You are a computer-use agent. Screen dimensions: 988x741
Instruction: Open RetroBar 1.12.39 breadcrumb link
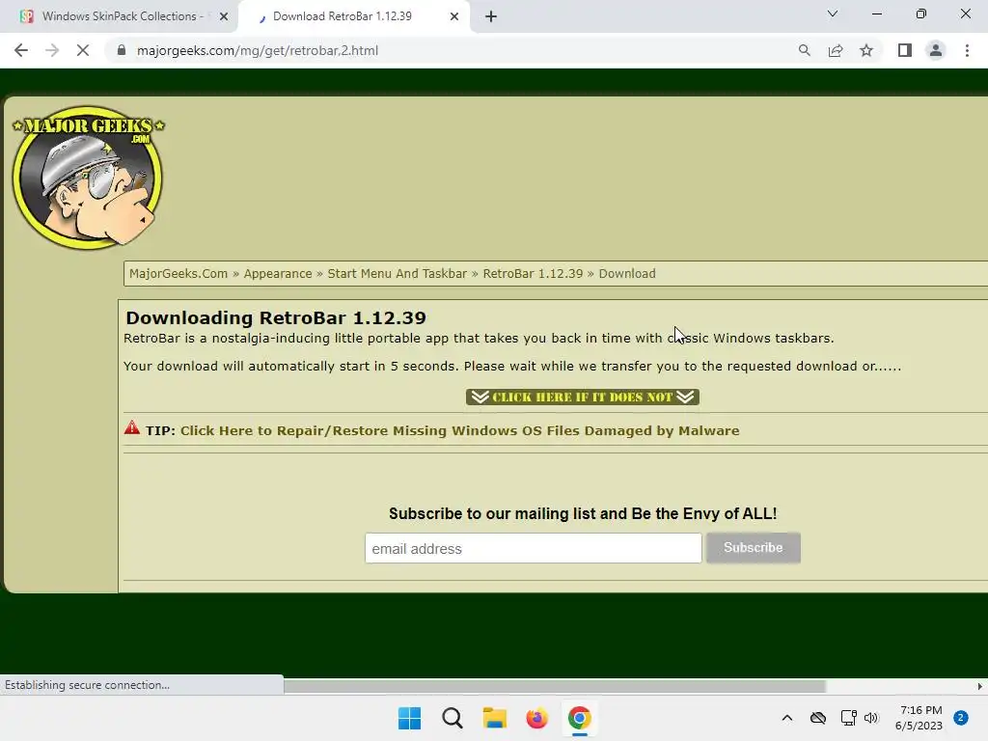(533, 273)
